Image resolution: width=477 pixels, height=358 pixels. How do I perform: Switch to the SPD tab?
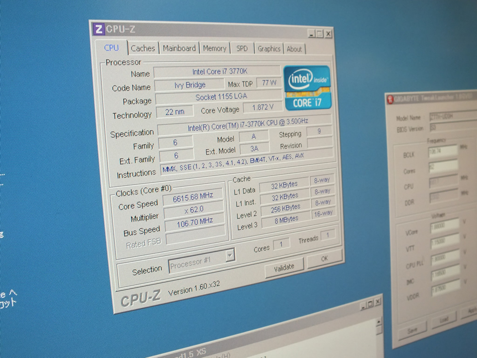242,48
